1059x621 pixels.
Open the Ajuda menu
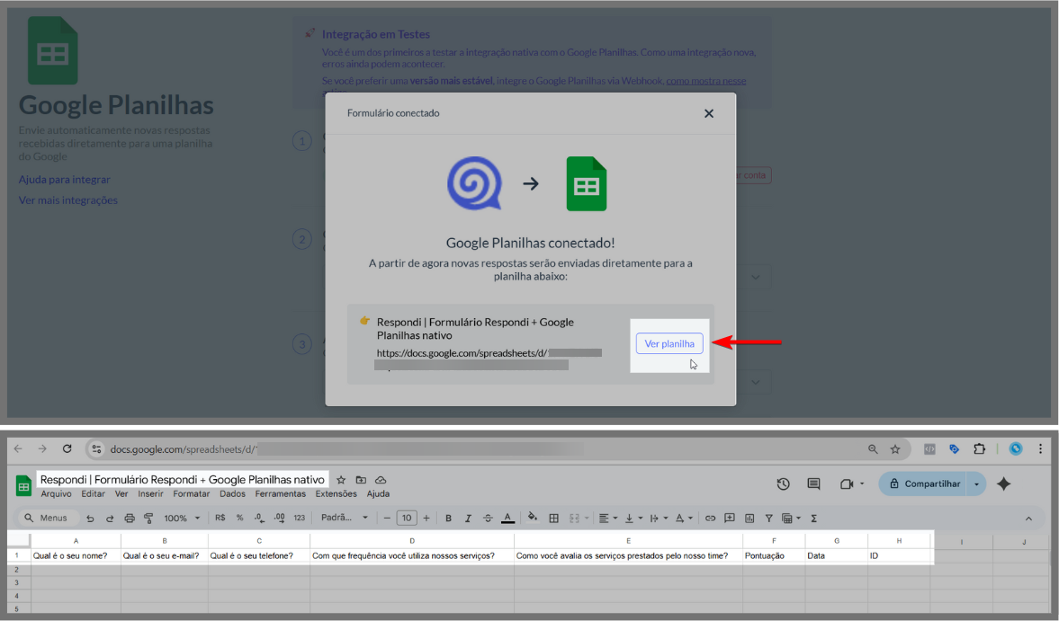pos(378,493)
